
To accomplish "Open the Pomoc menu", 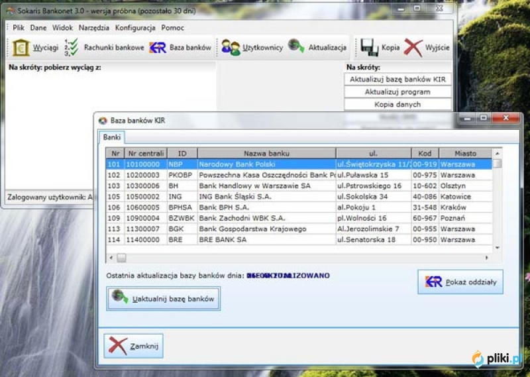I will pos(172,28).
